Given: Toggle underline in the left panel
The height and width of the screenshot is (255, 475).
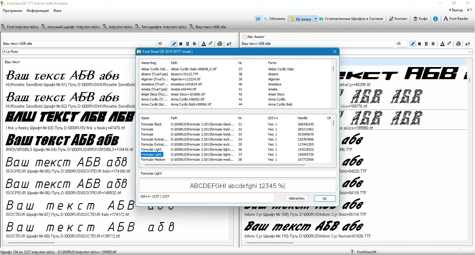Looking at the screenshot, I should (188, 44).
